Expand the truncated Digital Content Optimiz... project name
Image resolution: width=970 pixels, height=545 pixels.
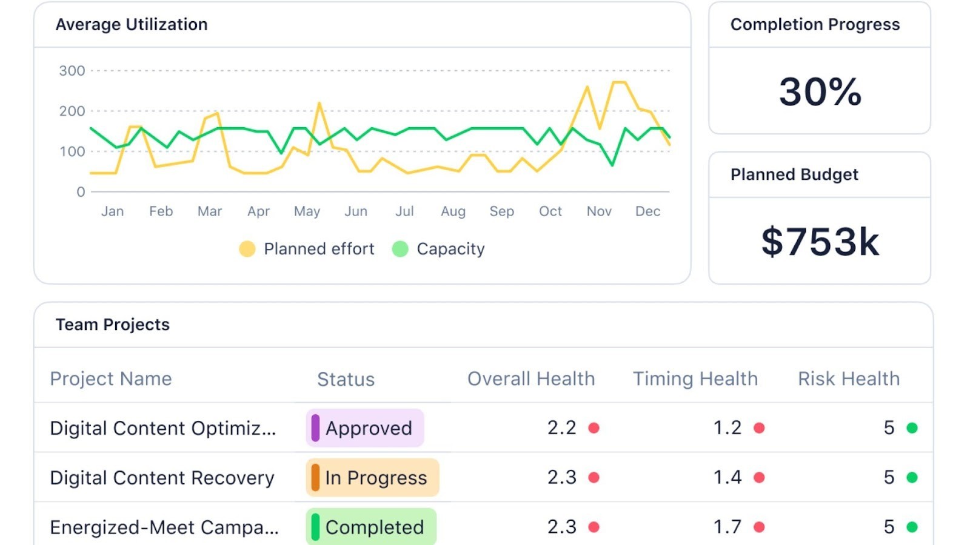pos(162,428)
